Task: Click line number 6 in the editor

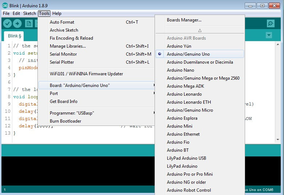Action: (9, 82)
